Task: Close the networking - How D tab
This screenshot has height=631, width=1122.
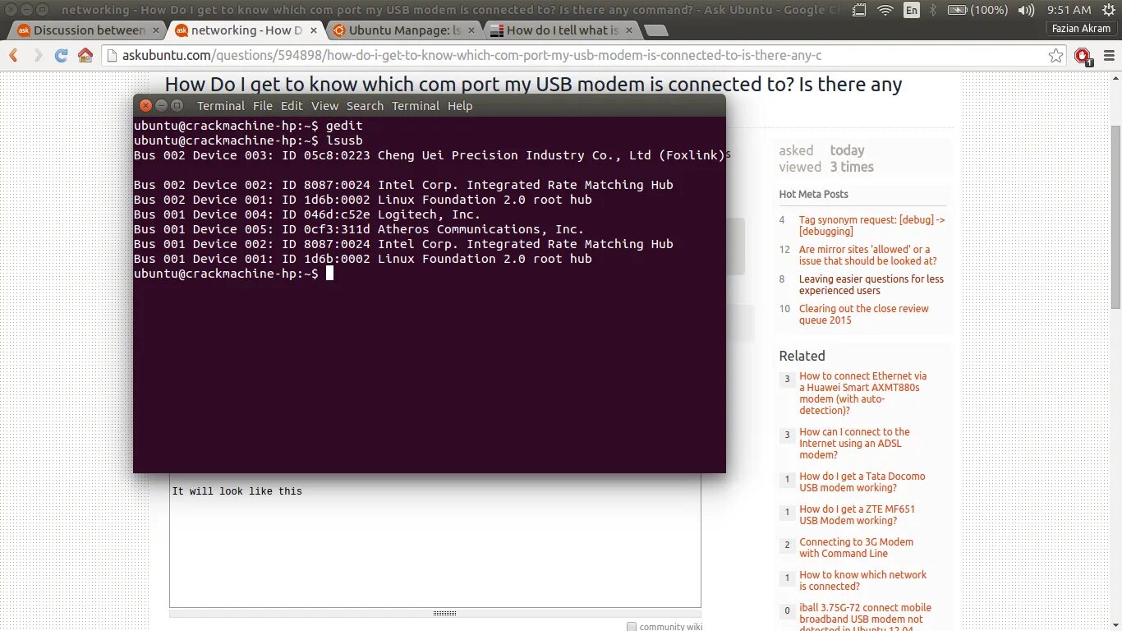Action: point(314,30)
